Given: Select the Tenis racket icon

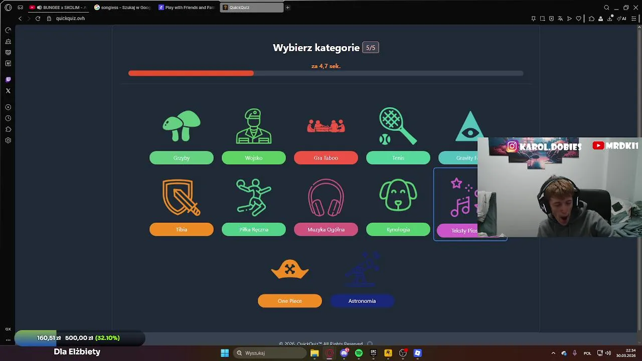Looking at the screenshot, I should (398, 126).
